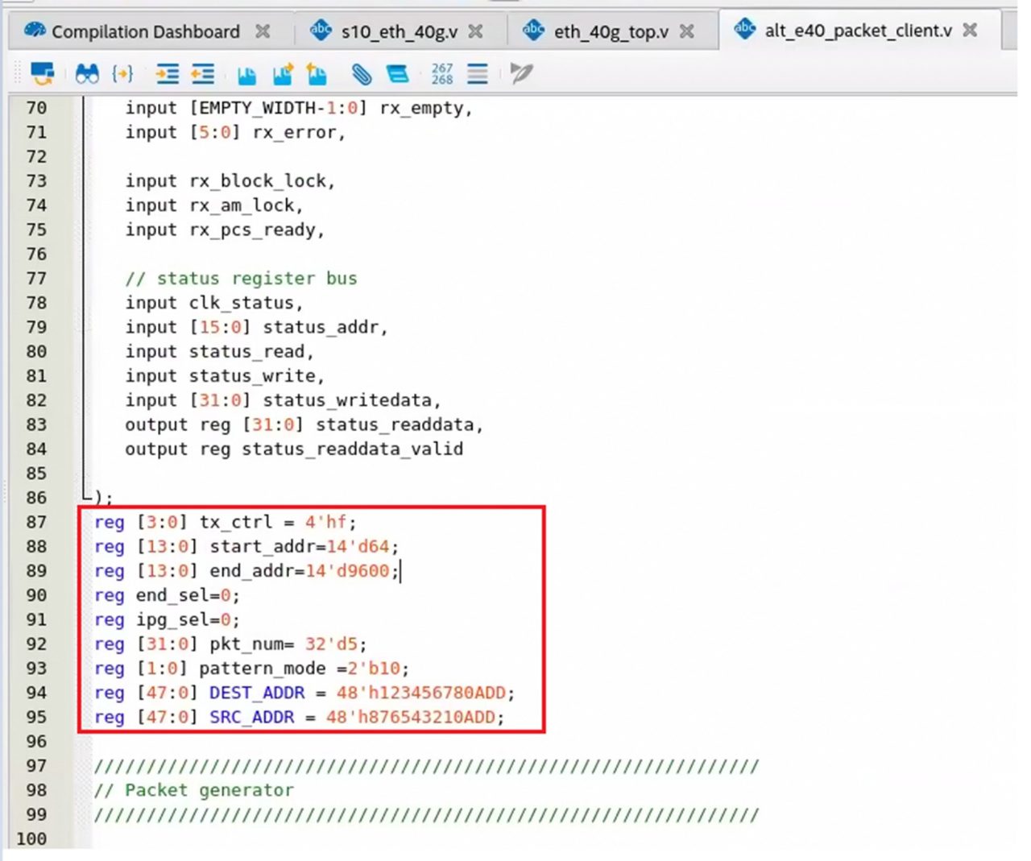
Task: Click the word wrap lines icon
Action: coord(478,74)
